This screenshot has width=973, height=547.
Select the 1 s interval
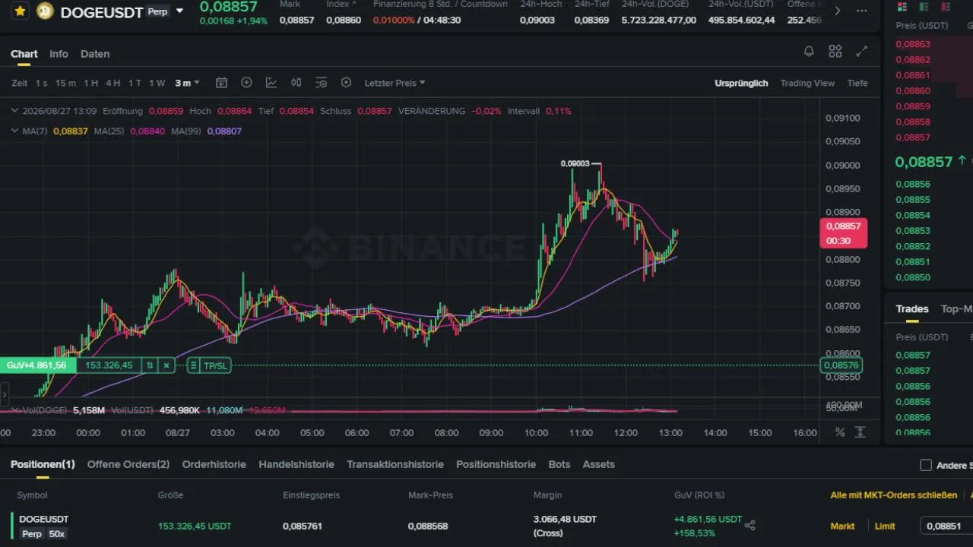[x=41, y=83]
